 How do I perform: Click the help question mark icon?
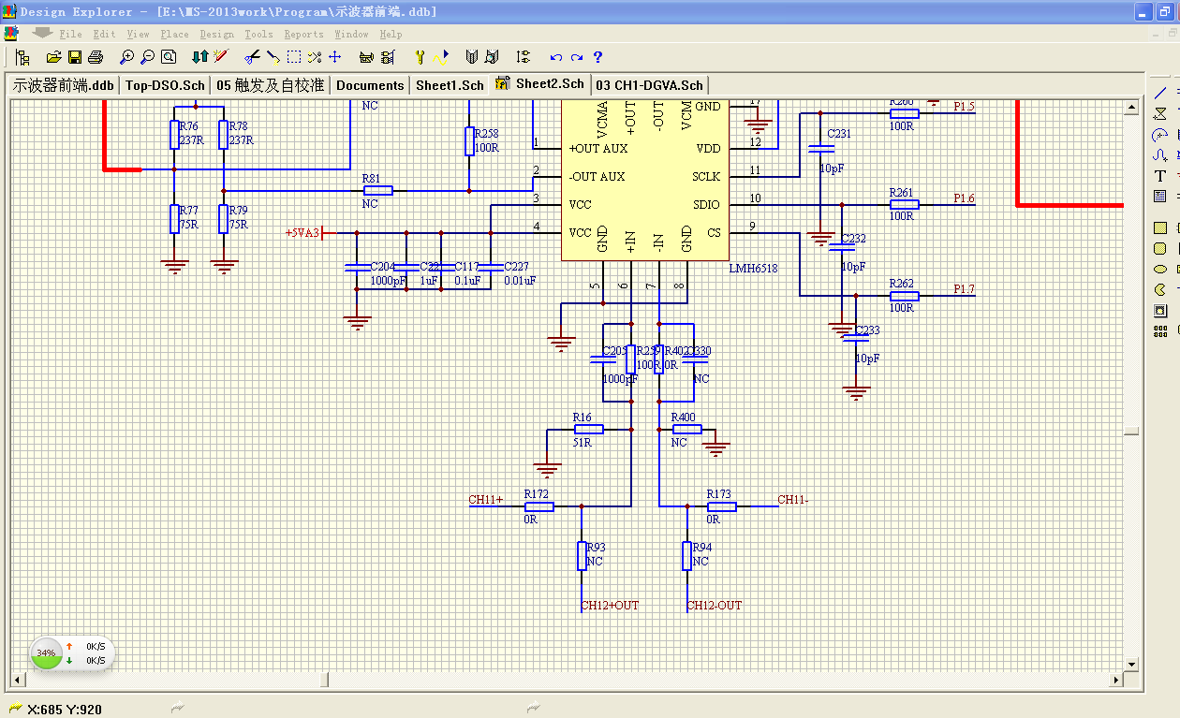tap(597, 57)
